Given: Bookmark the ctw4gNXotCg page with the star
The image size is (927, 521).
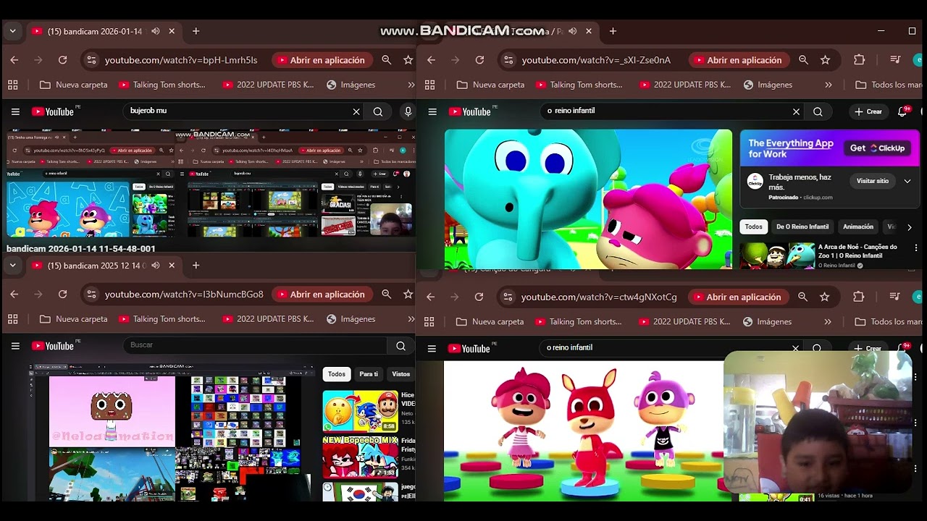Looking at the screenshot, I should [x=824, y=297].
